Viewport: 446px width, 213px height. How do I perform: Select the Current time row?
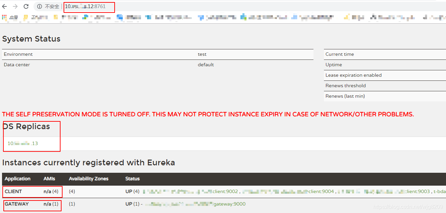(x=385, y=54)
